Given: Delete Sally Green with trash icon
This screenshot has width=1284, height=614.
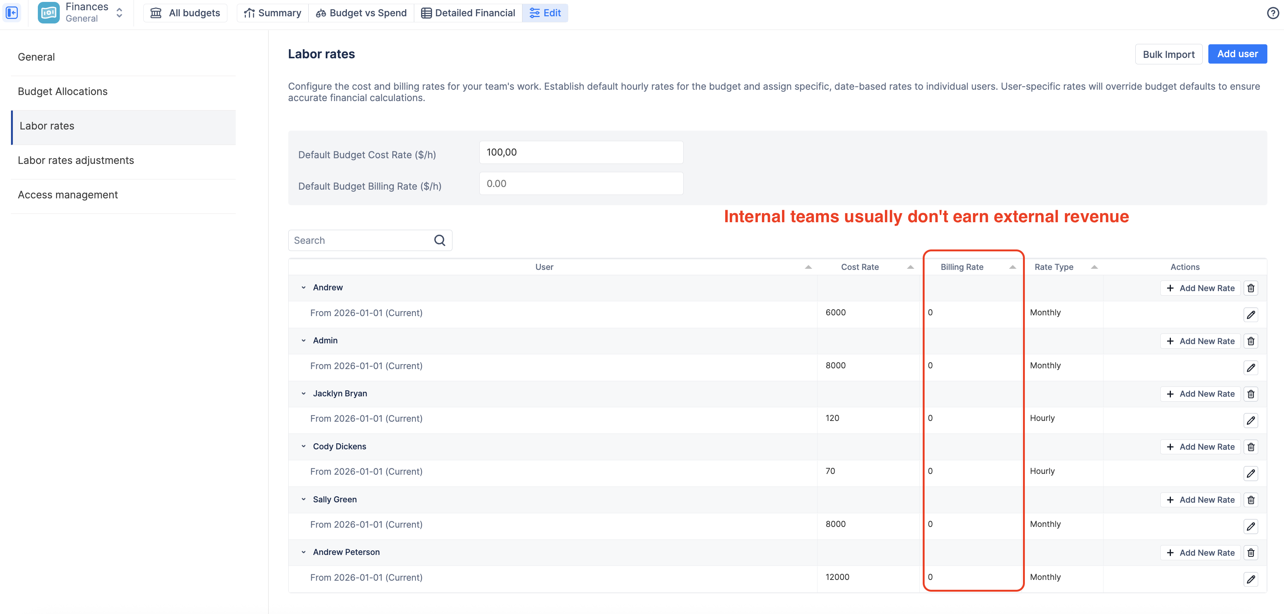Looking at the screenshot, I should 1251,500.
